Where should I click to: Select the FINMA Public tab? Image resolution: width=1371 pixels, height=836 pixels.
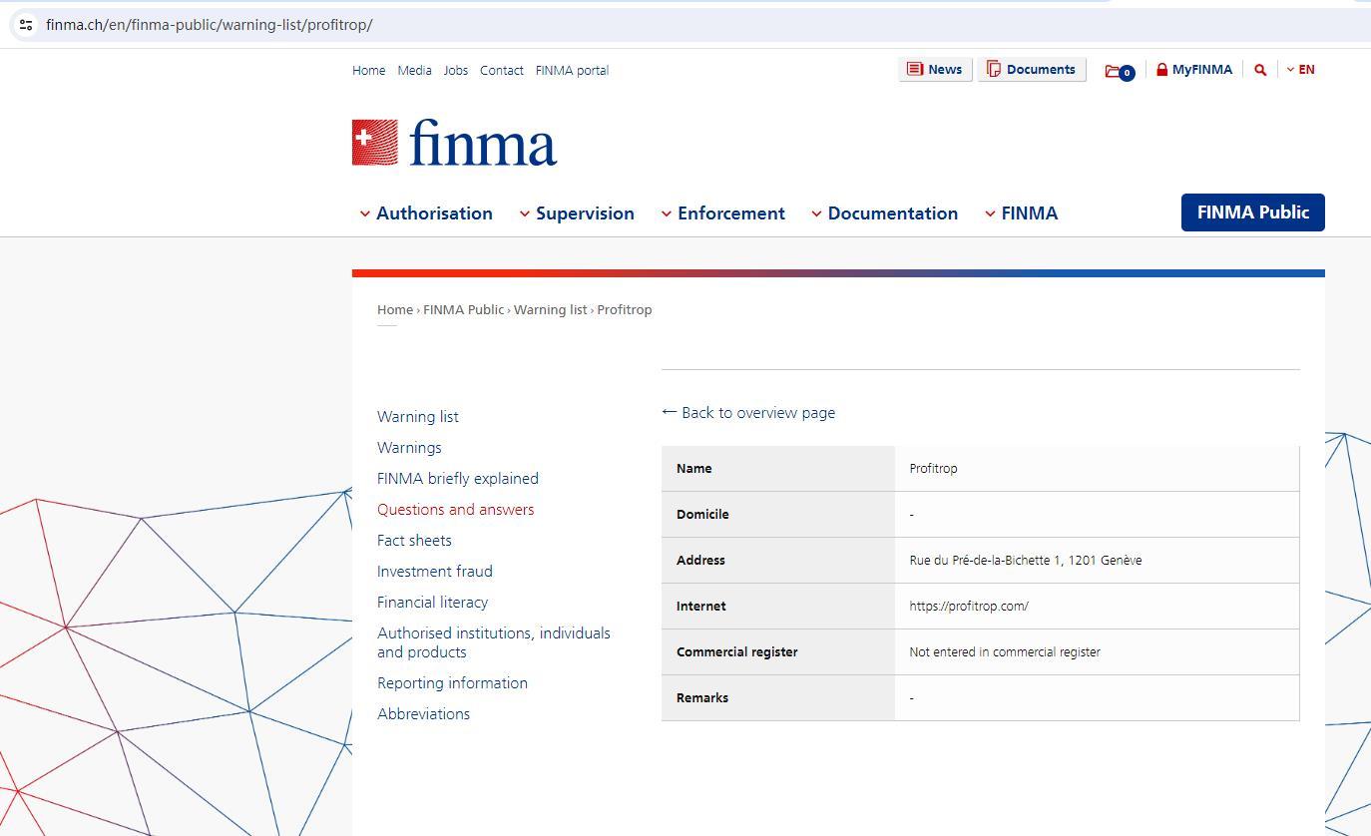[x=1252, y=212]
